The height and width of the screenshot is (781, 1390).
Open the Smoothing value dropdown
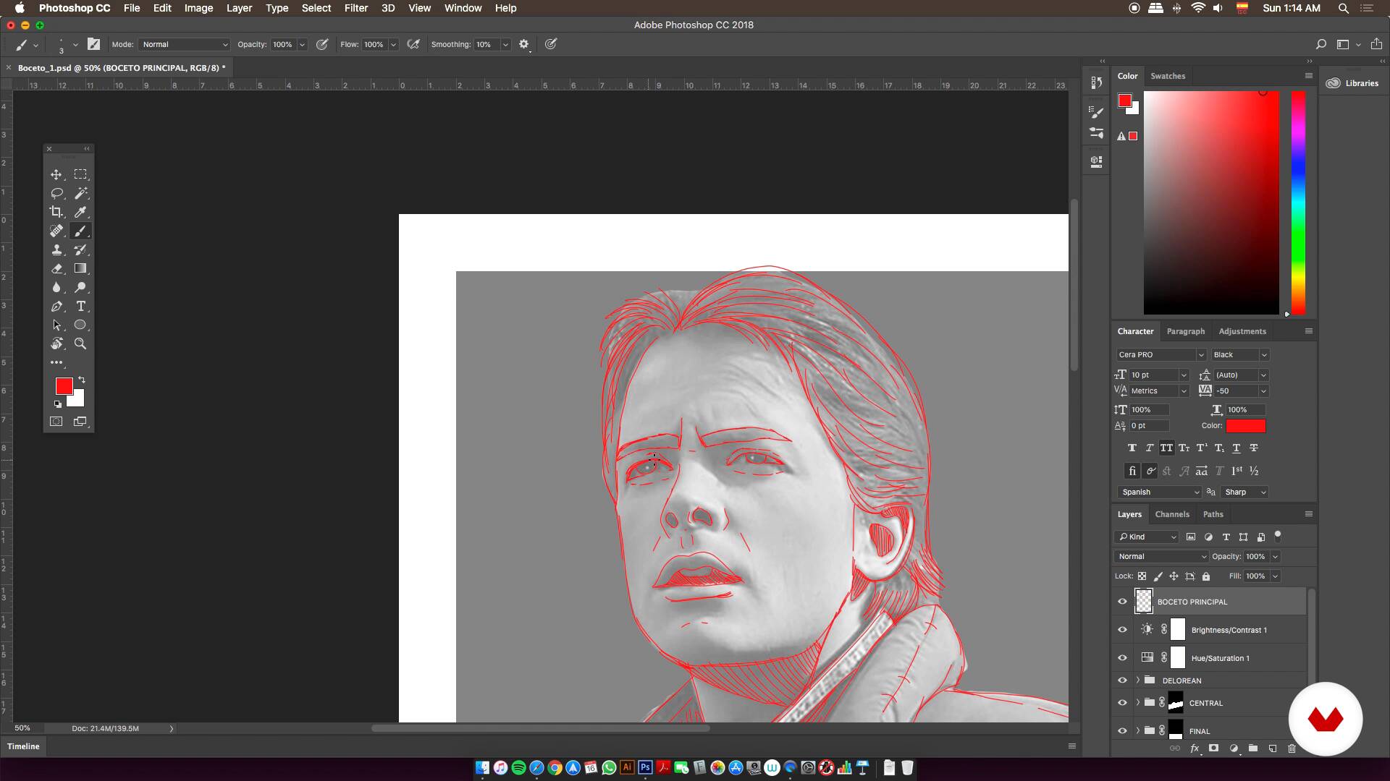505,44
